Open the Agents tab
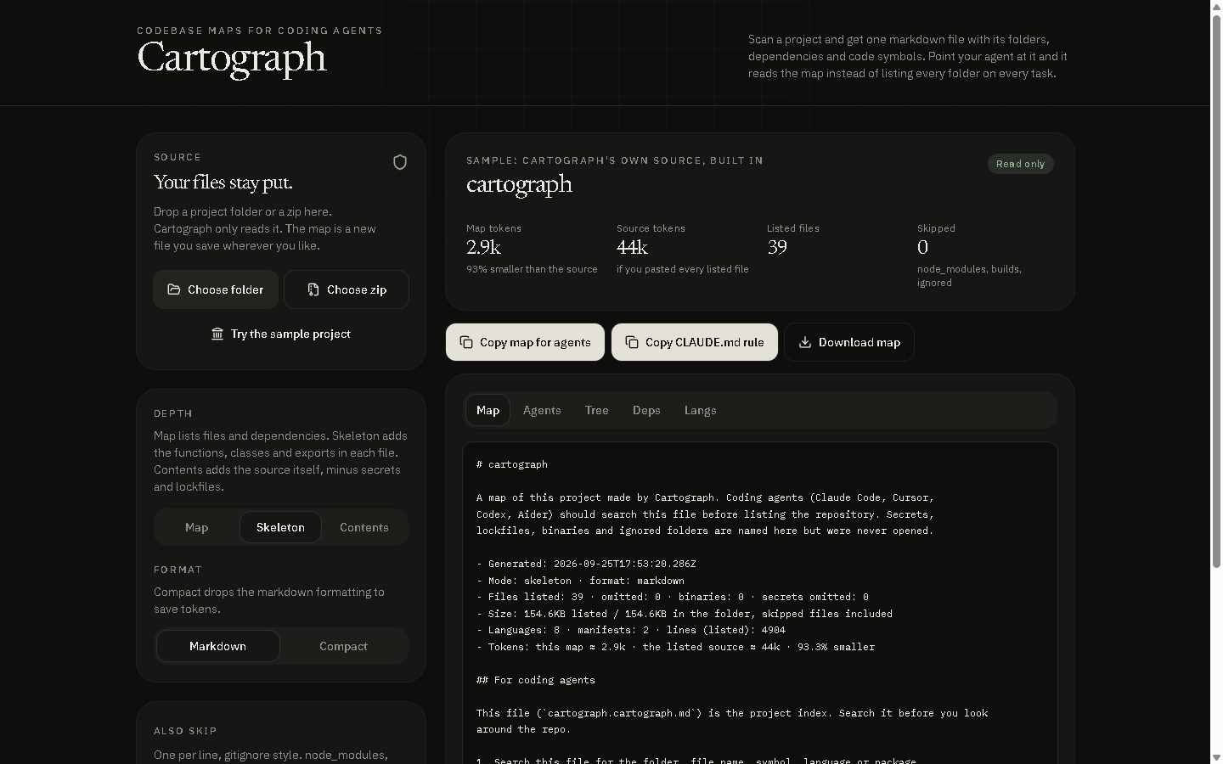 pos(542,410)
